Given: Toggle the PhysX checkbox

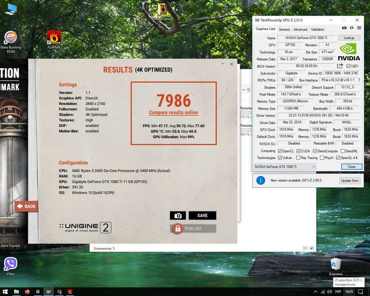Looking at the screenshot, I should pyautogui.click(x=322, y=158).
